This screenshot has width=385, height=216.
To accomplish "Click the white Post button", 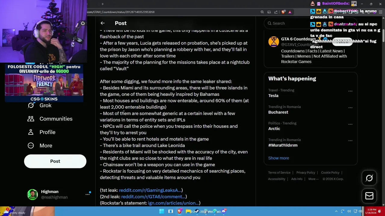I will tap(55, 161).
